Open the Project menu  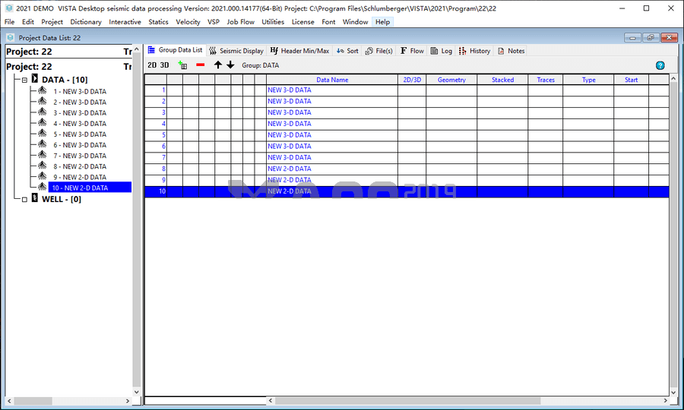[x=52, y=22]
